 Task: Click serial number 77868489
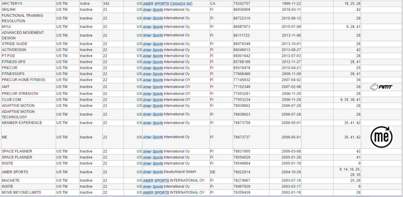(241, 74)
